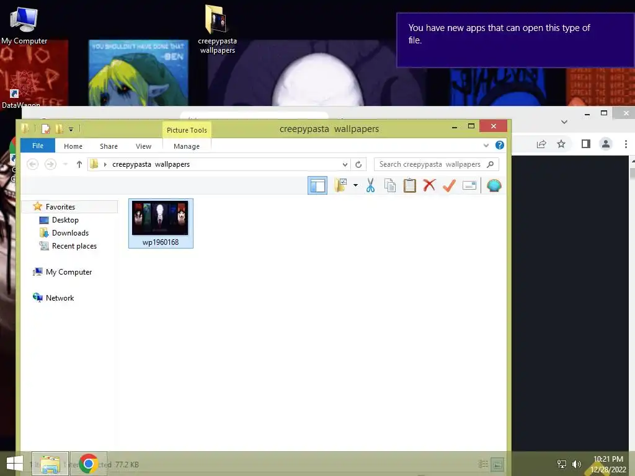Click Chrome's share page icon
Viewport: 635px width, 476px height.
point(541,144)
